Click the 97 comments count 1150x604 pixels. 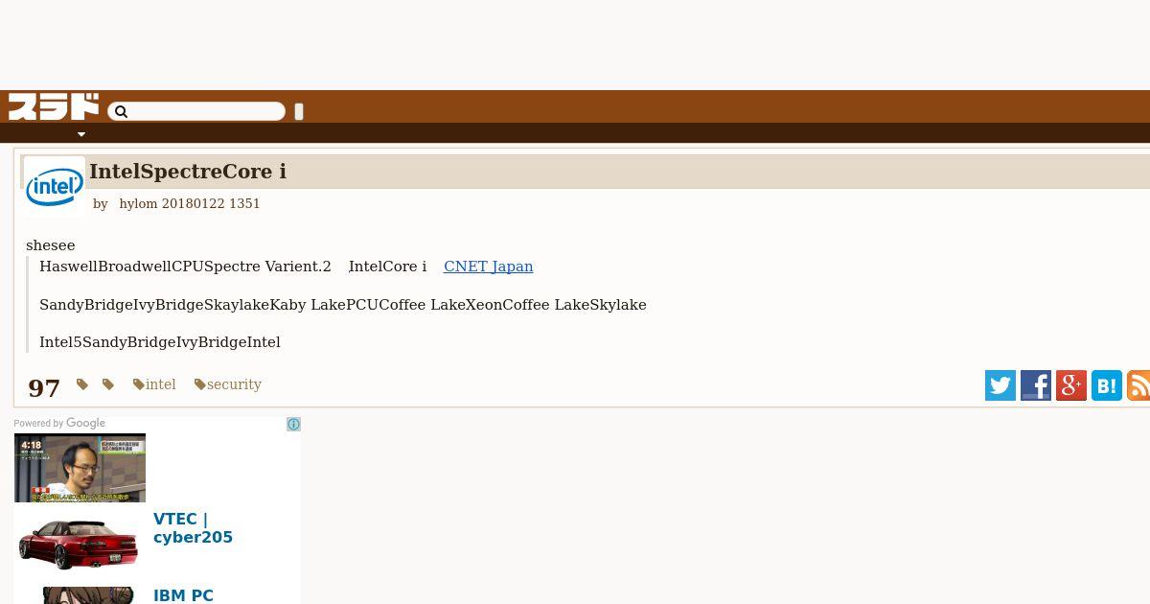[x=44, y=387]
